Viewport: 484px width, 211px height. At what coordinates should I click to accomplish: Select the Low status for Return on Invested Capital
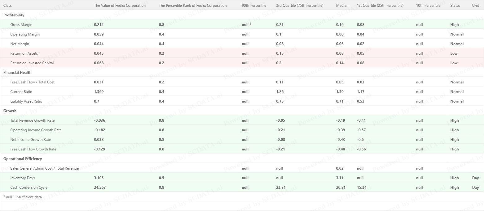click(454, 63)
